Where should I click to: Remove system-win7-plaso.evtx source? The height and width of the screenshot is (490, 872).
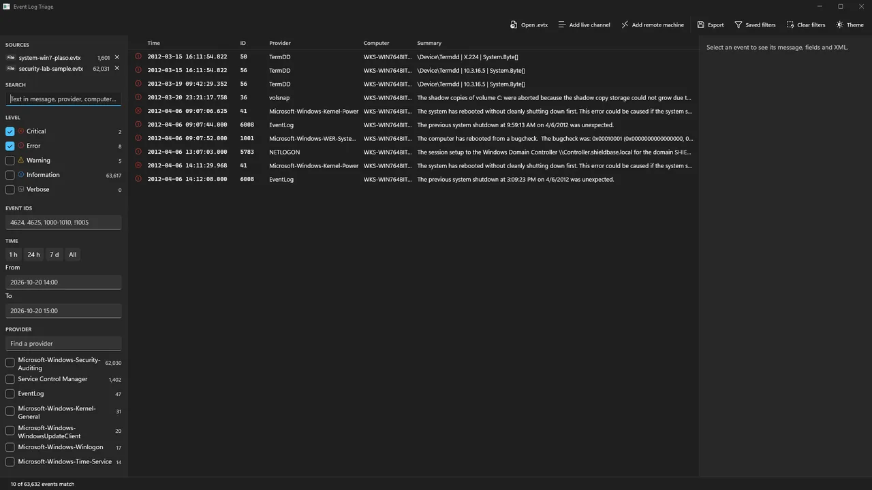point(116,58)
